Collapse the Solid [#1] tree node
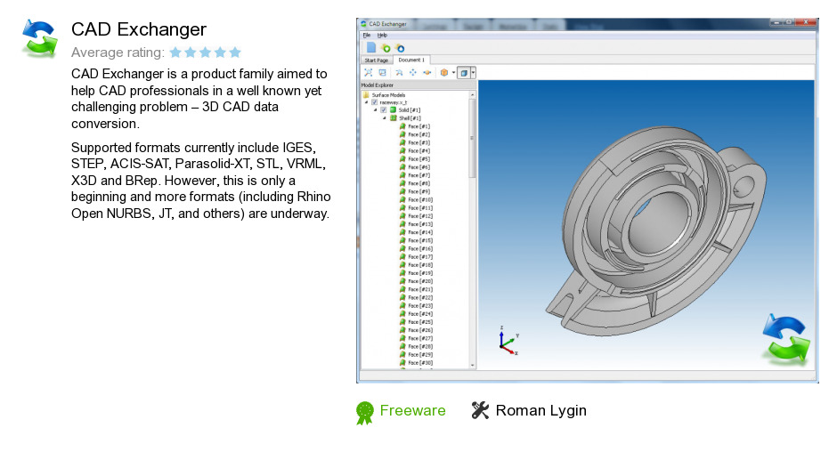Screen dimensions: 837x452 pyautogui.click(x=375, y=110)
